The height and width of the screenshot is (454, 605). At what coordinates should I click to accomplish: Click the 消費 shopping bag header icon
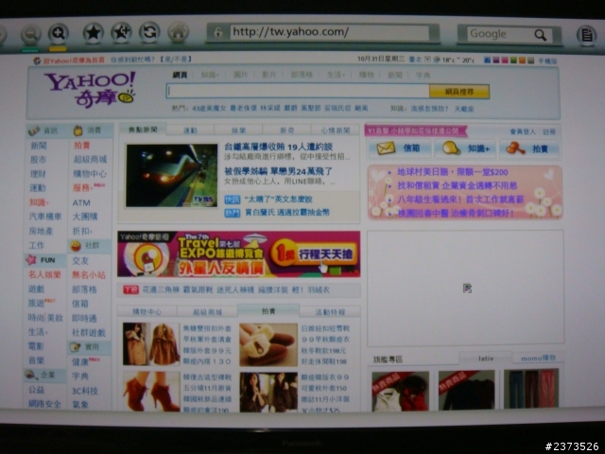(78, 131)
